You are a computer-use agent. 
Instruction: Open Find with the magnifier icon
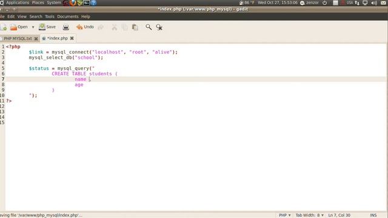pyautogui.click(x=149, y=27)
